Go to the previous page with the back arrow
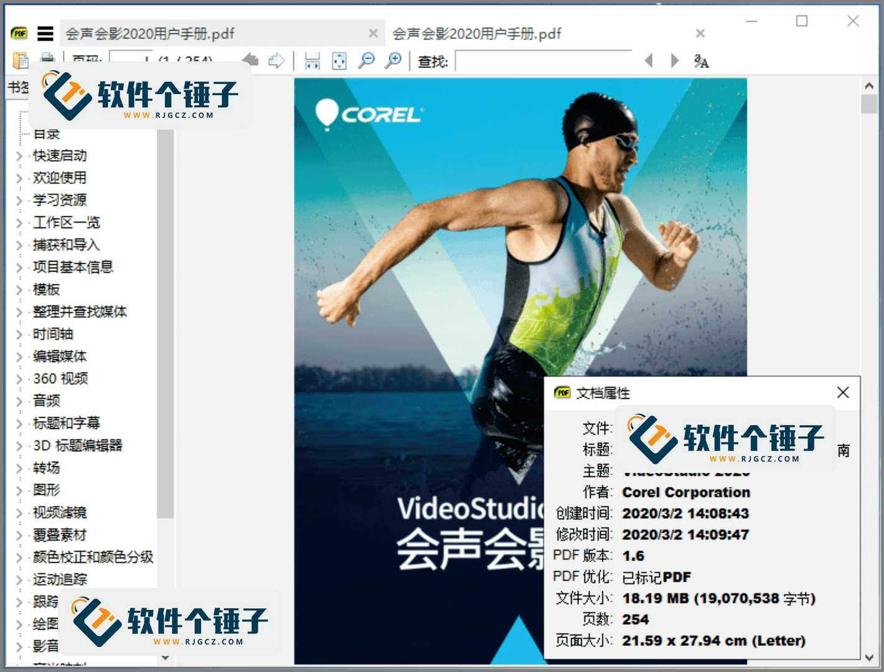The height and width of the screenshot is (672, 884). 250,60
